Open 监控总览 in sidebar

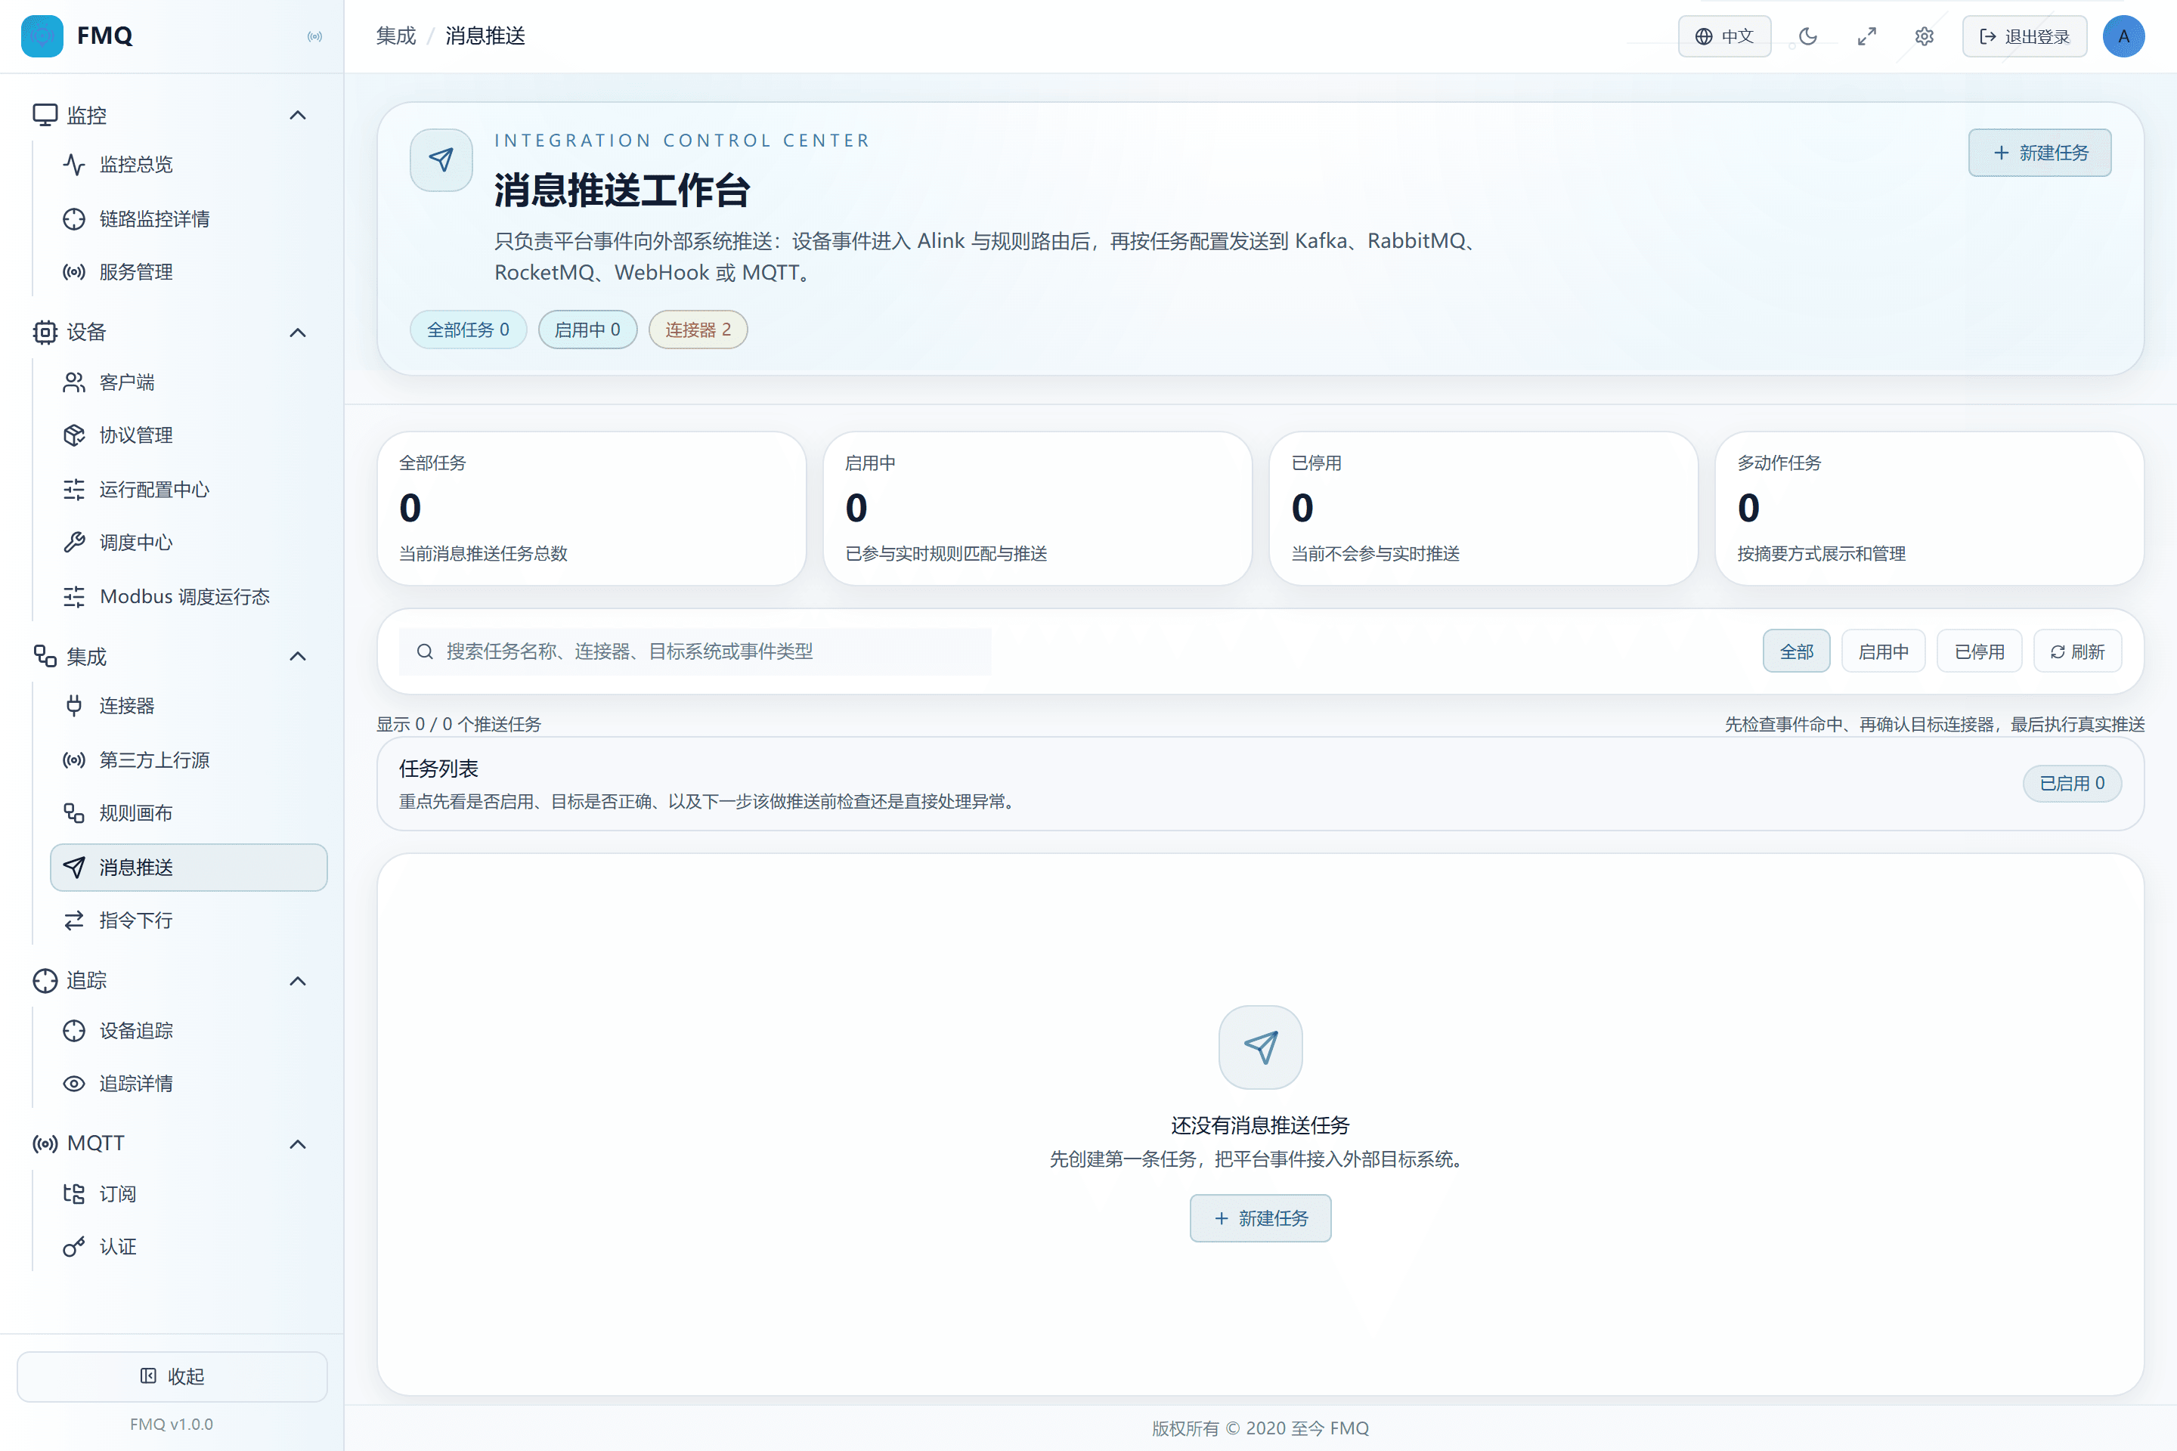(189, 165)
